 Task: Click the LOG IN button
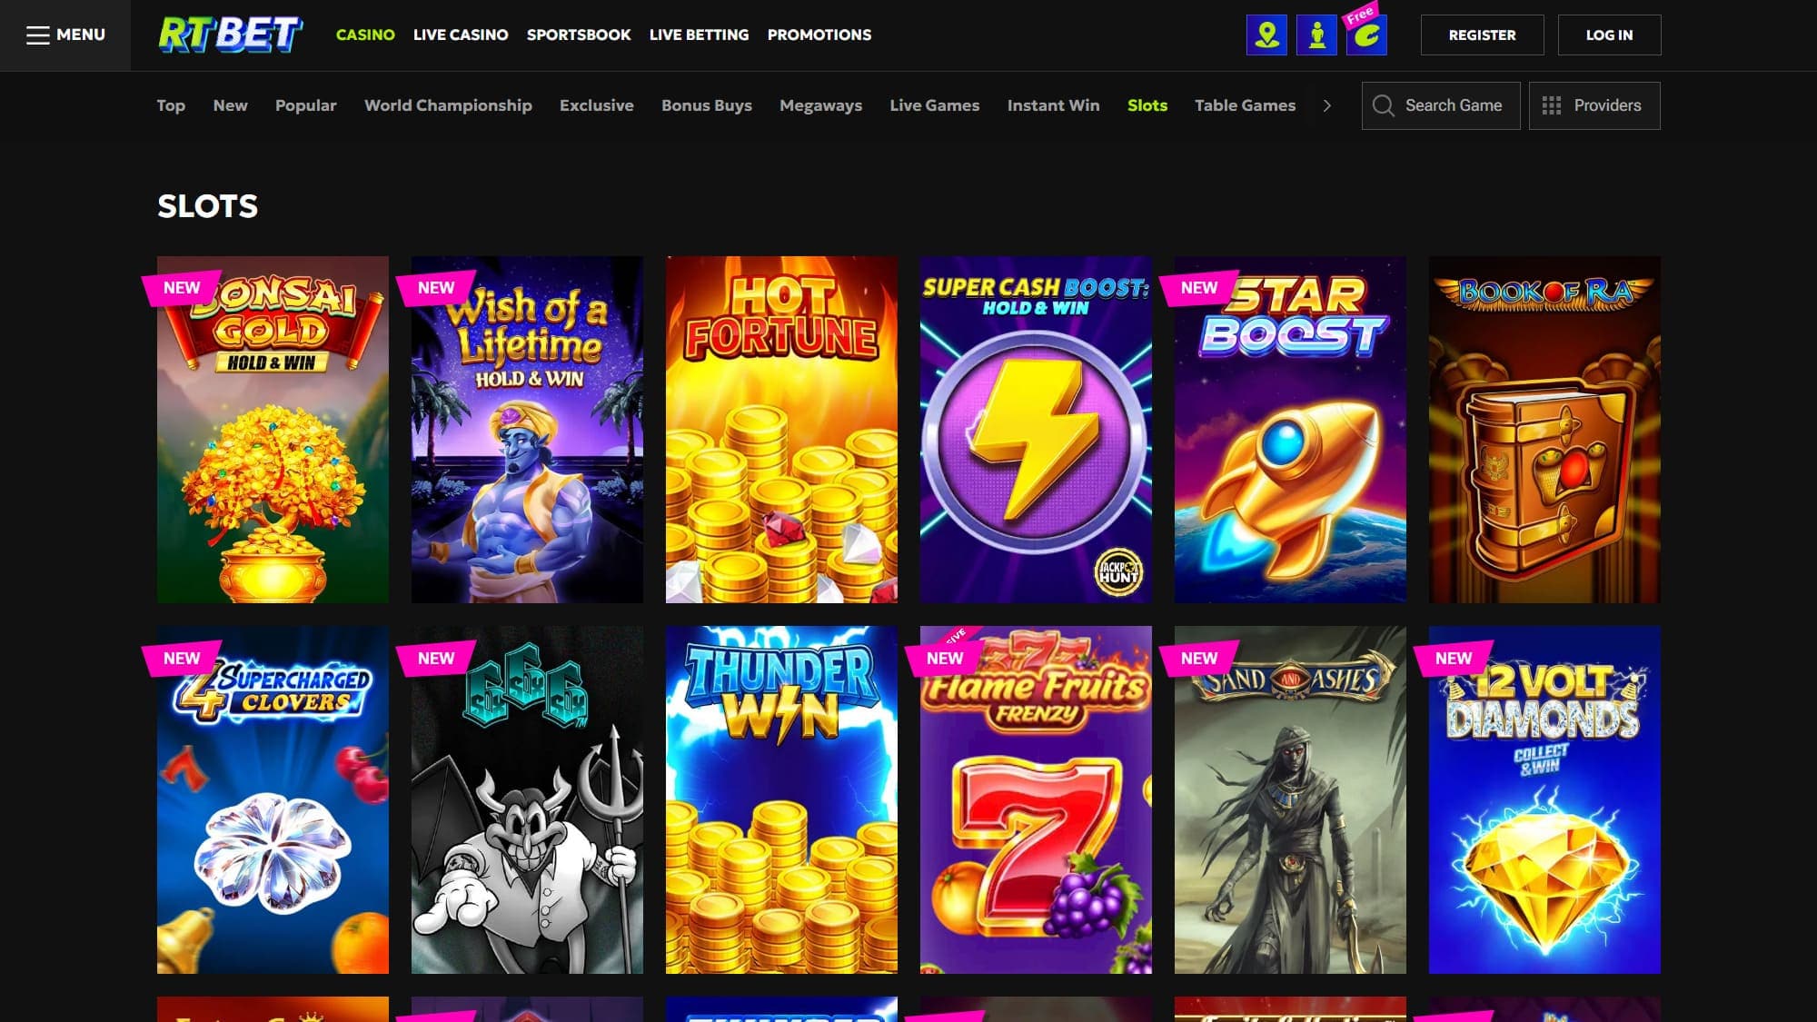click(1609, 35)
